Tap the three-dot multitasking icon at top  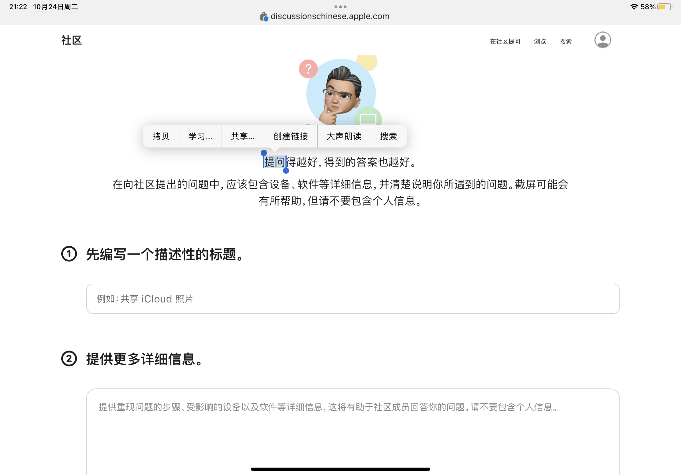(x=340, y=7)
